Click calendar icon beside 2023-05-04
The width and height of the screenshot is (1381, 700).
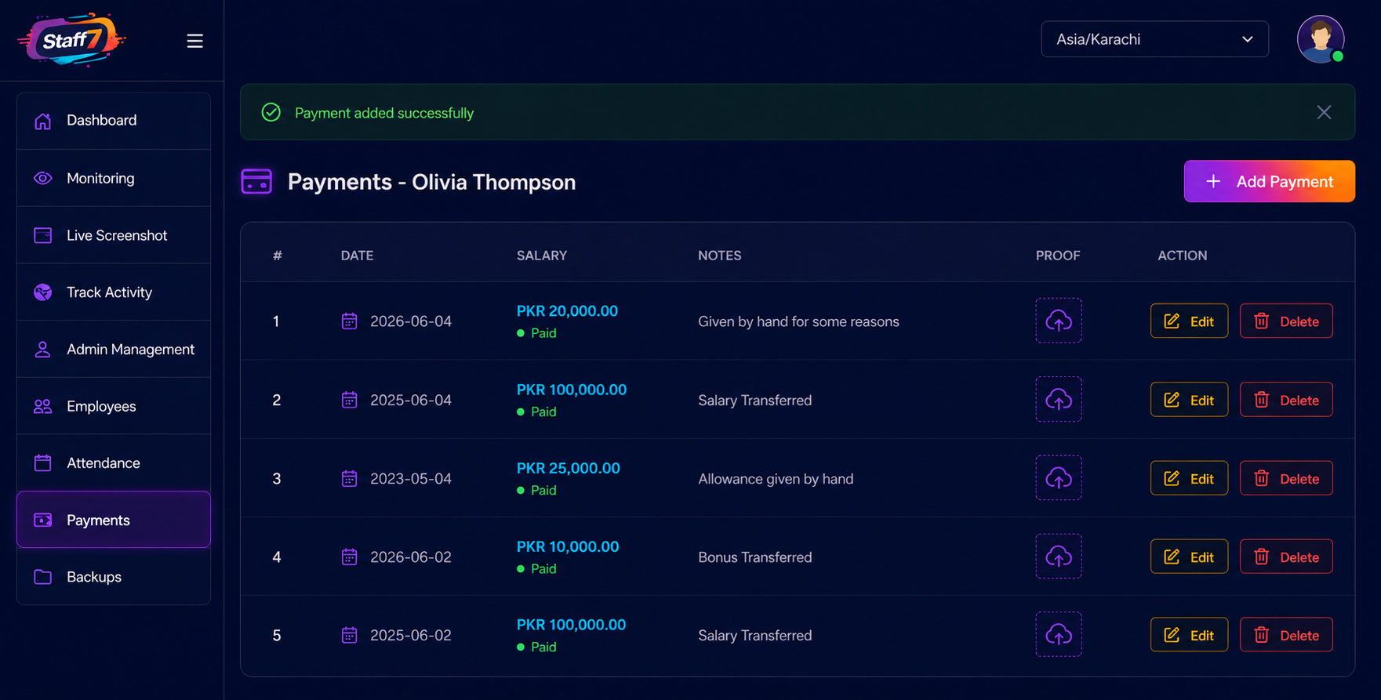coord(350,478)
